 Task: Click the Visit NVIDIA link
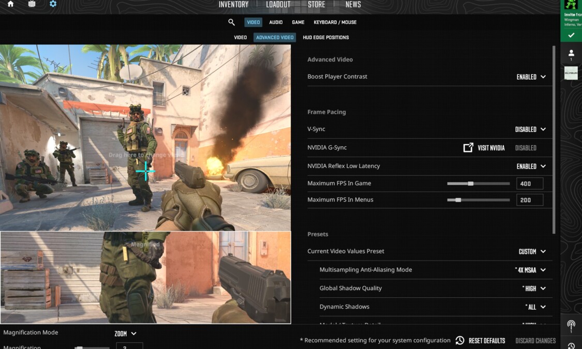[491, 148]
